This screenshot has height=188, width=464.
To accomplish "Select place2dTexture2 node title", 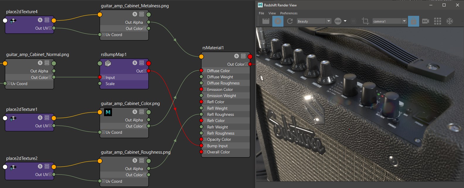I will point(22,158).
